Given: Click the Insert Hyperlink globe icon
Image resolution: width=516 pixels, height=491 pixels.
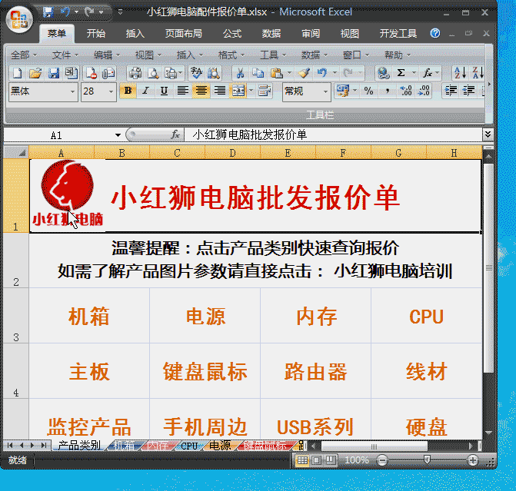Looking at the screenshot, I should pos(383,73).
